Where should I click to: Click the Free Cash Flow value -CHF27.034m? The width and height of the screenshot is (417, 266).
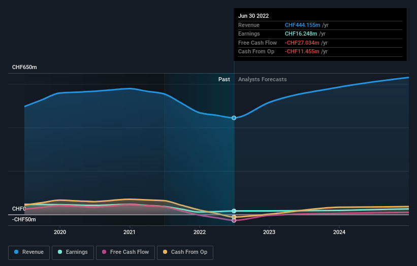point(302,43)
